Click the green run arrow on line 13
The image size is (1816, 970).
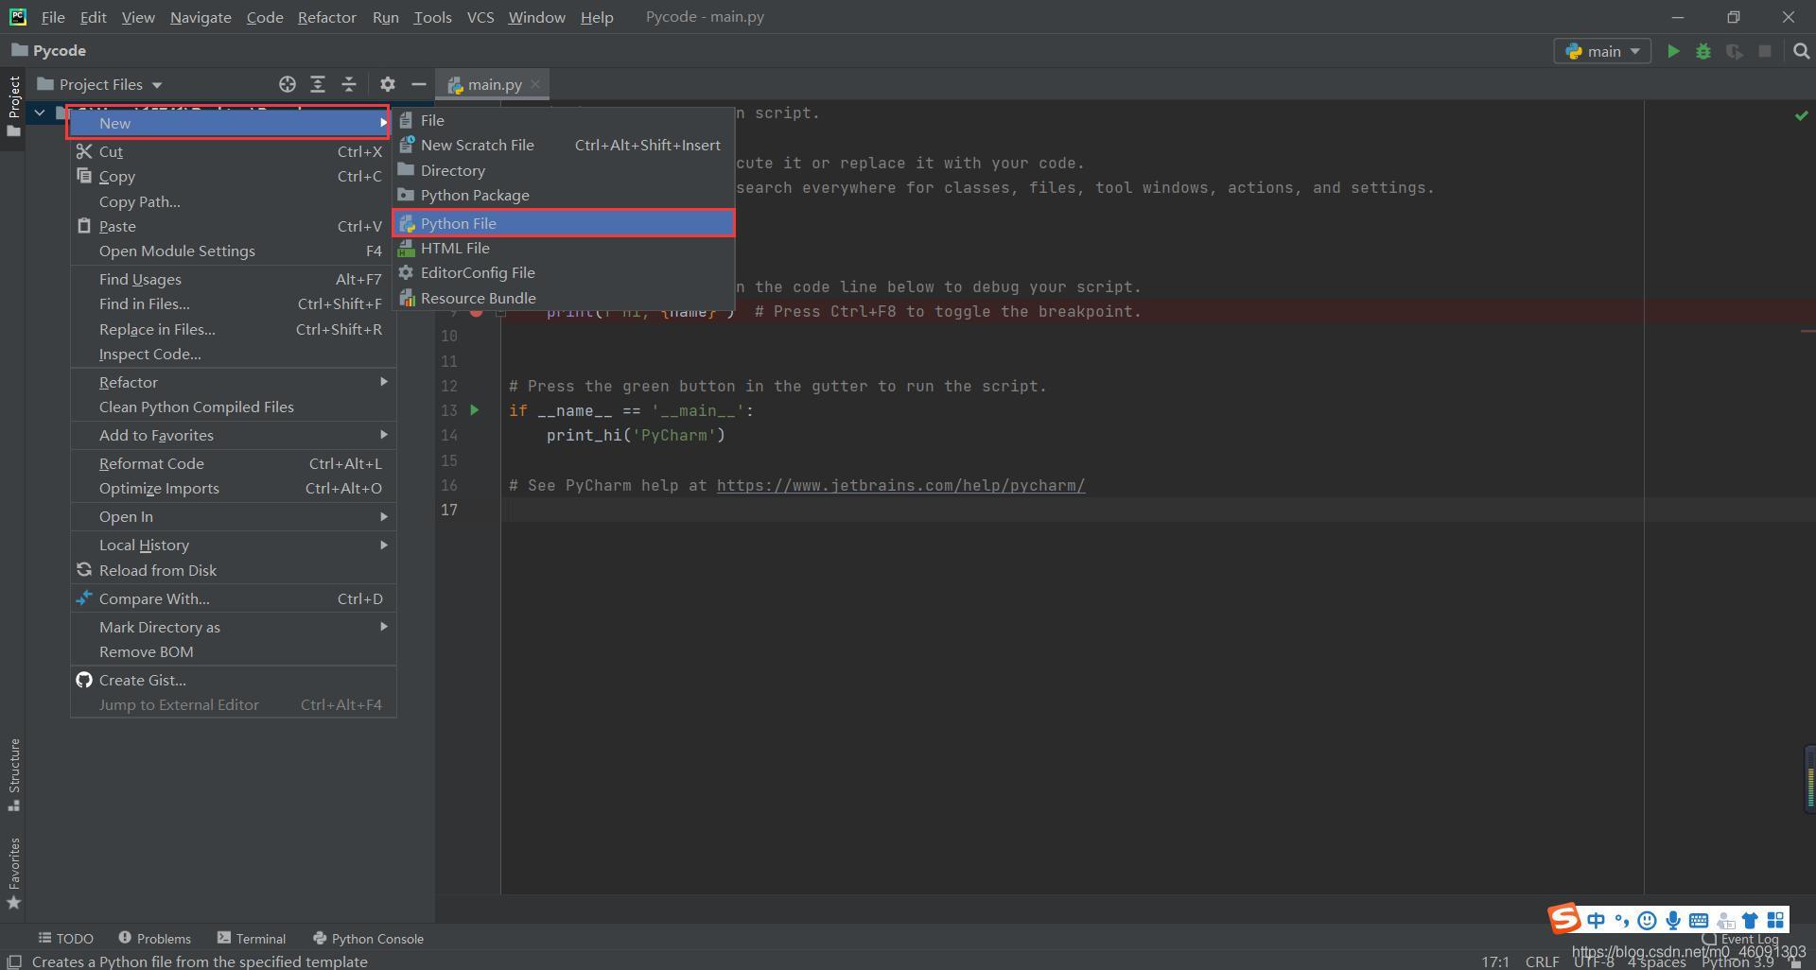tap(474, 410)
